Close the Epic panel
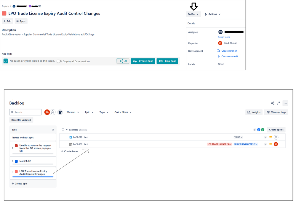The height and width of the screenshot is (209, 296). coord(53,130)
